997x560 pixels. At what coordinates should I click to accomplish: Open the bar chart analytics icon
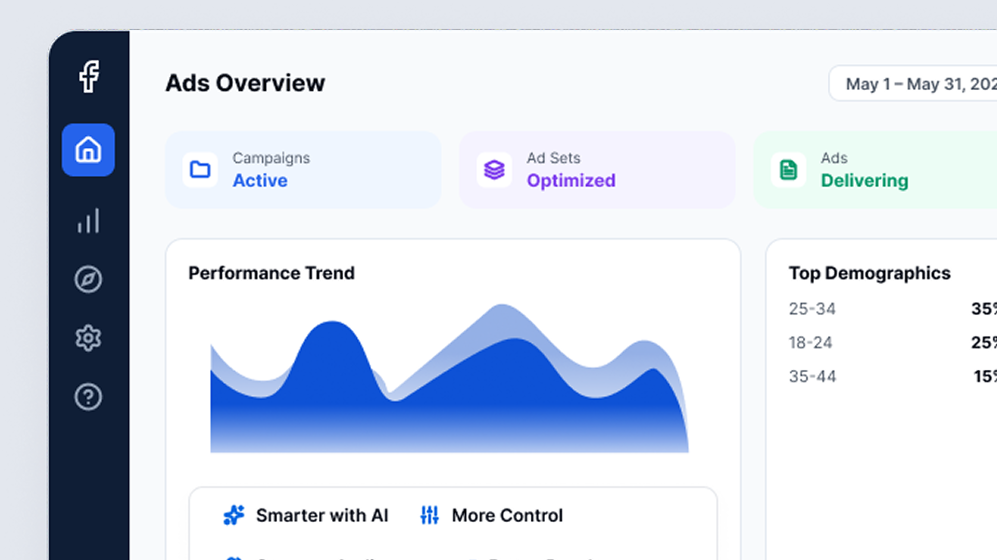coord(88,221)
